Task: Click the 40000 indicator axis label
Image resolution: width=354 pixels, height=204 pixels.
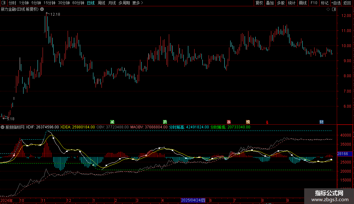Action: click(x=346, y=135)
